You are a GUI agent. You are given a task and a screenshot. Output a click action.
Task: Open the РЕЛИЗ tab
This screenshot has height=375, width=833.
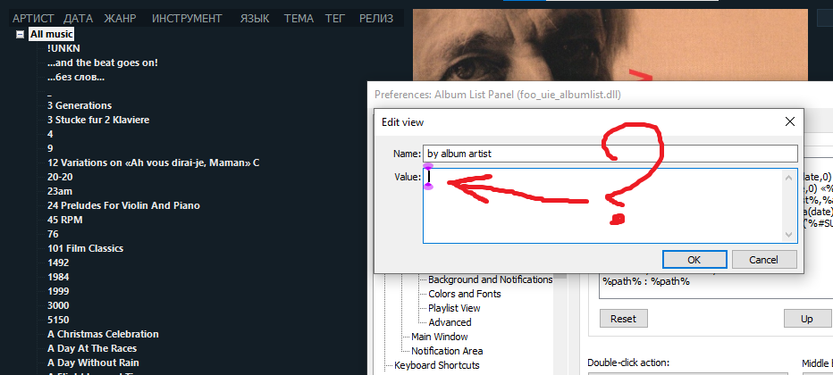point(376,19)
